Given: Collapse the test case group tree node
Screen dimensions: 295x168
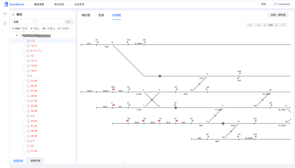Looking at the screenshot, I should (x=16, y=35).
